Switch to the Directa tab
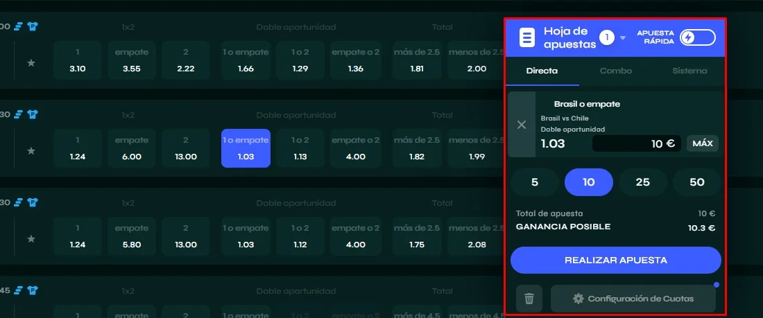Viewport: 763px width, 318px height. click(x=542, y=71)
